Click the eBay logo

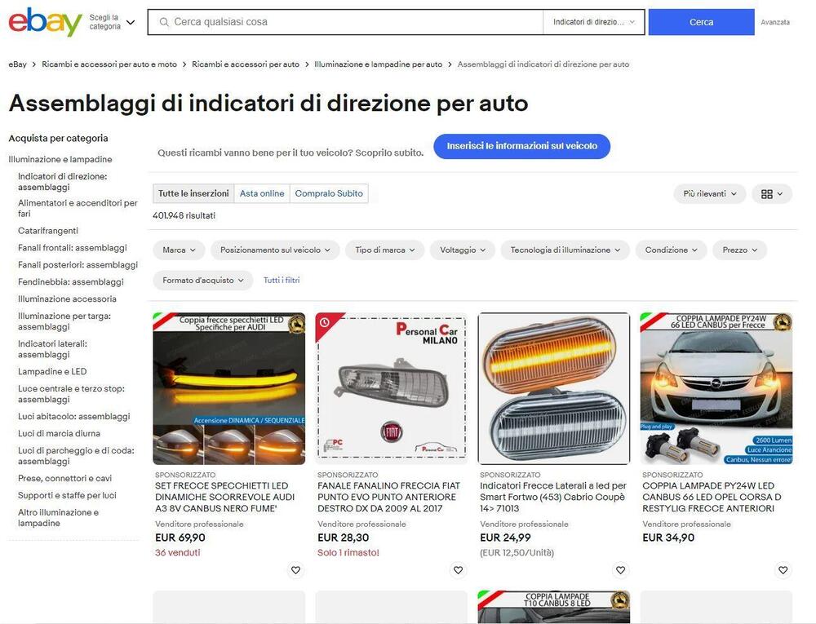coord(45,22)
